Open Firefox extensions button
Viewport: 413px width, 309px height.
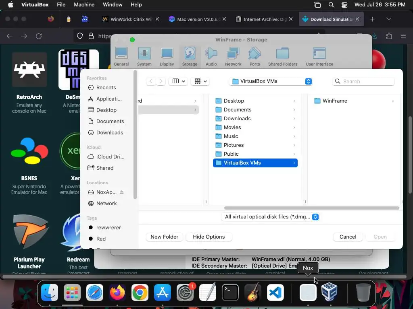[x=389, y=36]
